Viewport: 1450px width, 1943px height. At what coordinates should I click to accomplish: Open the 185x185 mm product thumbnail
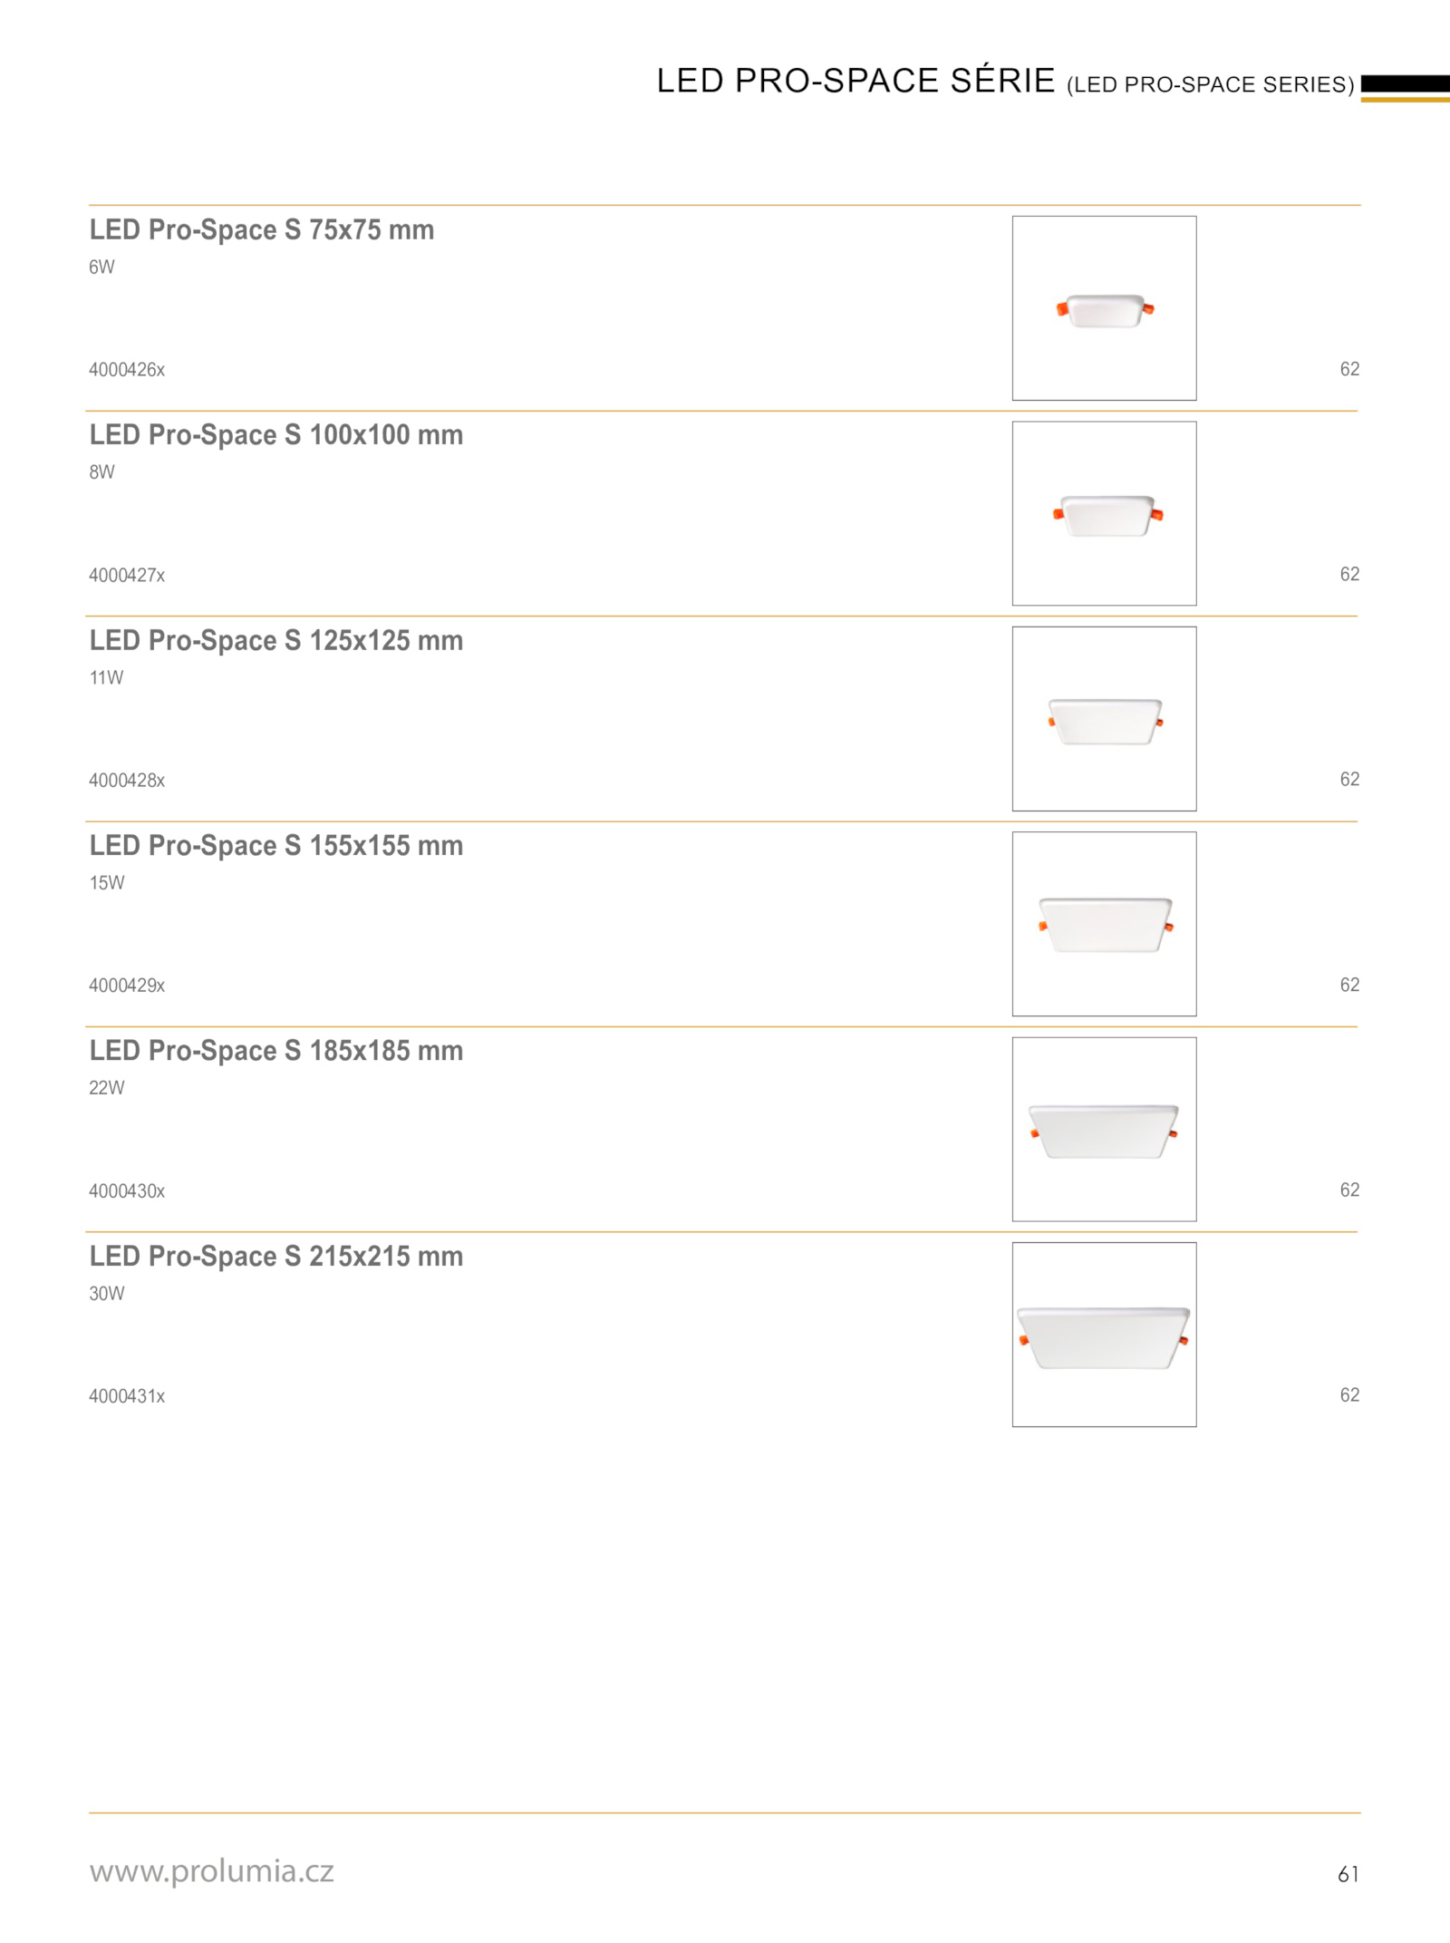point(1104,1129)
